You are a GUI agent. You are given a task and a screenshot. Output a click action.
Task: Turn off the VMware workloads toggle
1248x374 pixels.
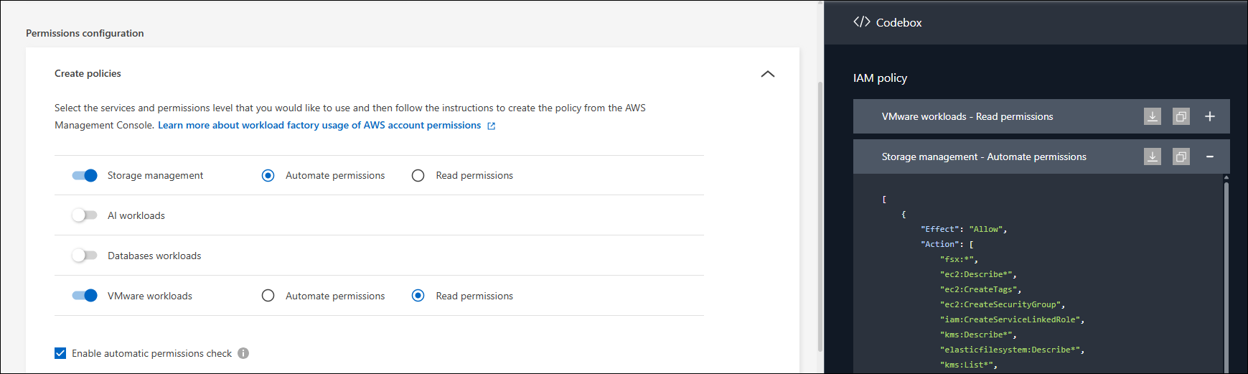click(85, 296)
